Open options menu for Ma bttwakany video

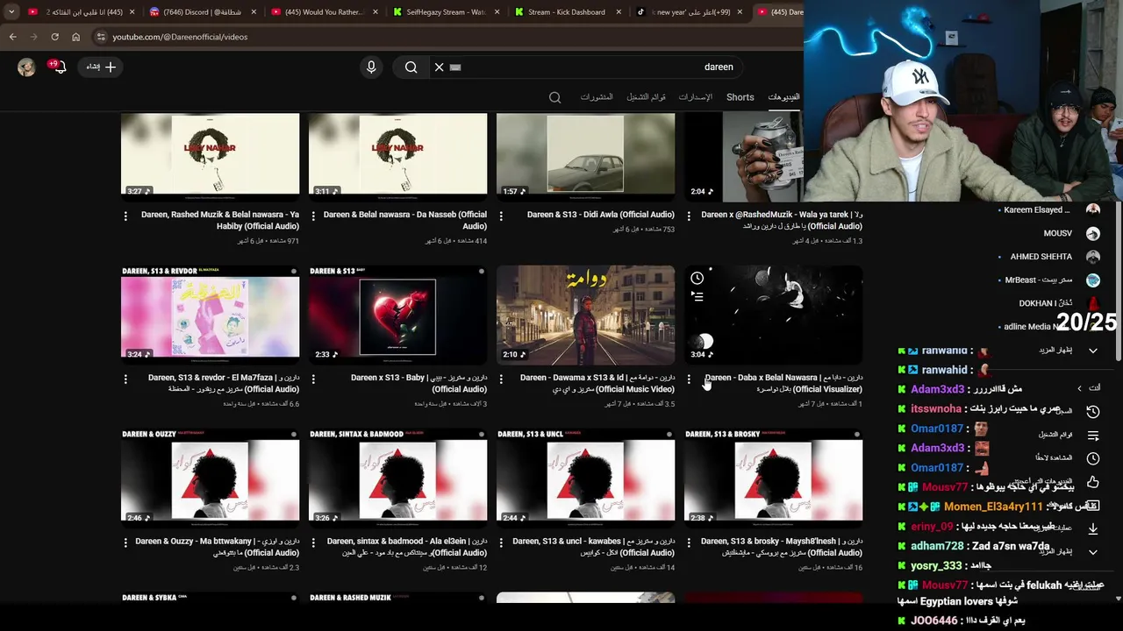(x=125, y=542)
